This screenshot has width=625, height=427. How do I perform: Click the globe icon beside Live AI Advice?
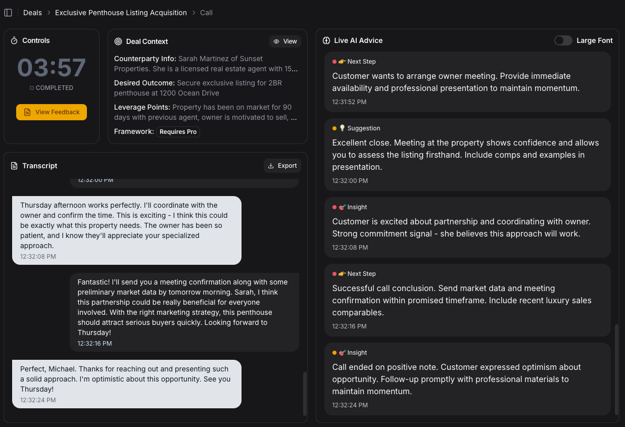(327, 40)
